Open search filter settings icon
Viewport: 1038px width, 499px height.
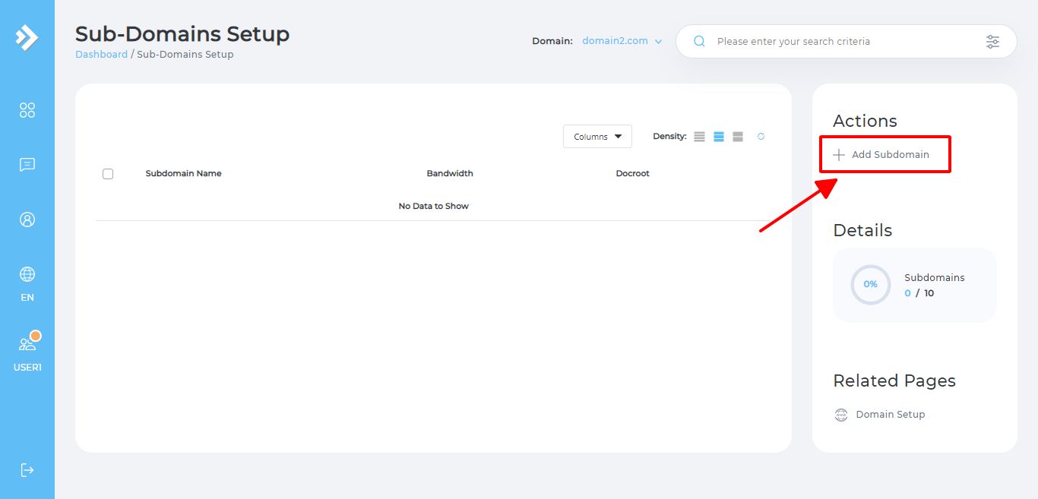point(992,42)
